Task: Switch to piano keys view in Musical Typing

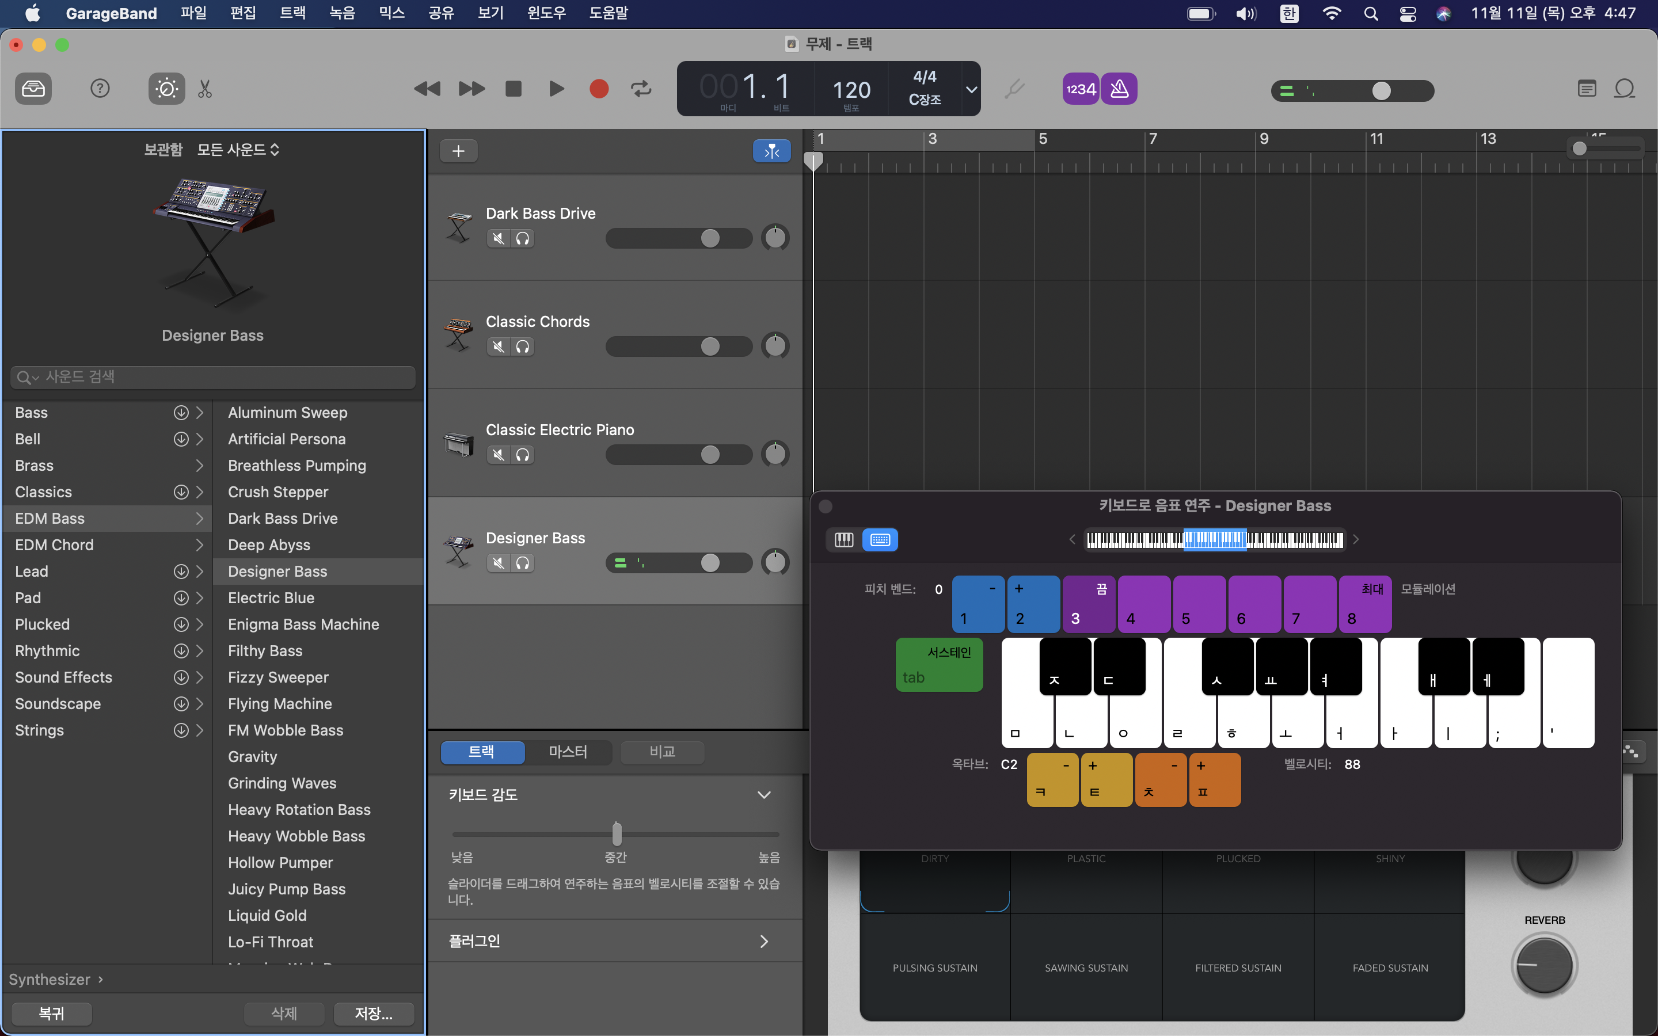Action: click(844, 540)
